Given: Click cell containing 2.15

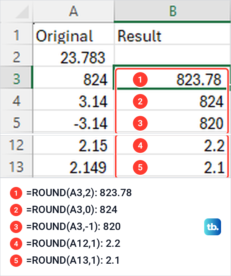Looking at the screenshot, I should [x=74, y=145].
